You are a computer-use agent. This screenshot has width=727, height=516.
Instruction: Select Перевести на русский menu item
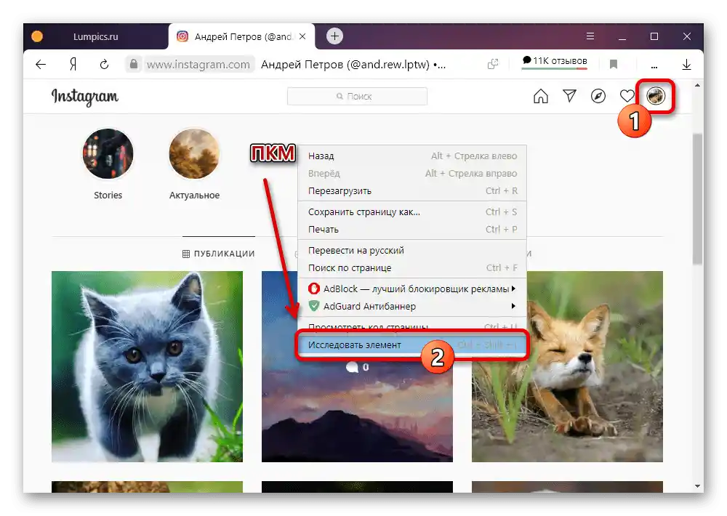click(x=412, y=250)
